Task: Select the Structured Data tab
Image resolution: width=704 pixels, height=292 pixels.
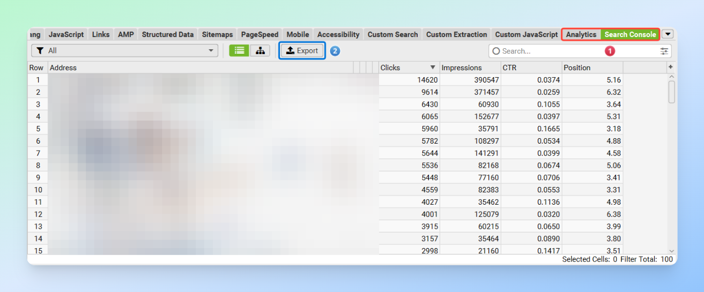Action: coord(167,34)
